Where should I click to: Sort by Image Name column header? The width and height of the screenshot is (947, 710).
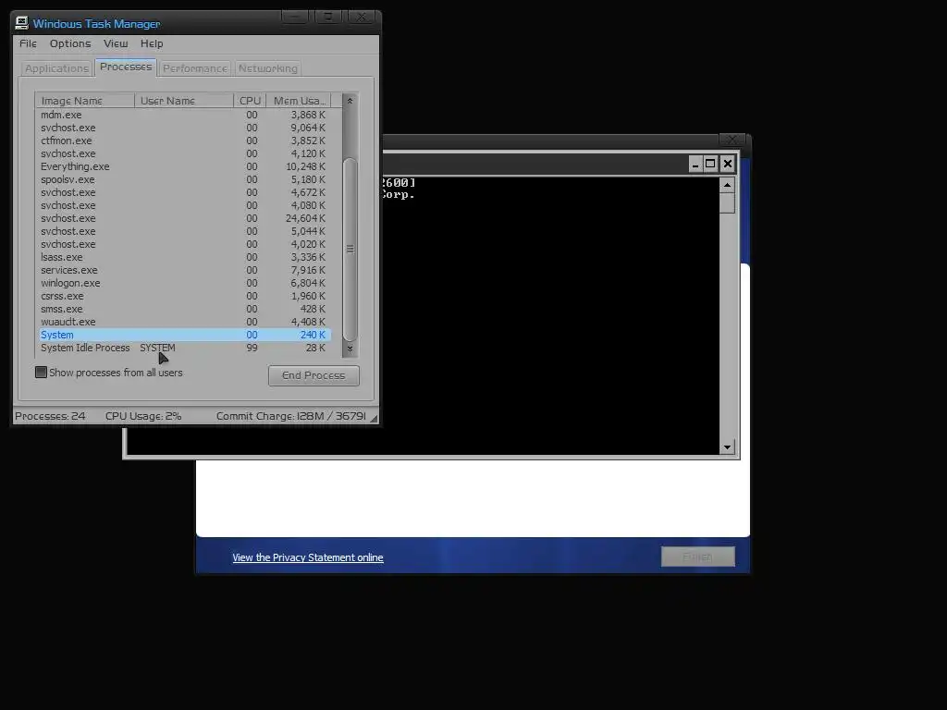[x=84, y=101]
